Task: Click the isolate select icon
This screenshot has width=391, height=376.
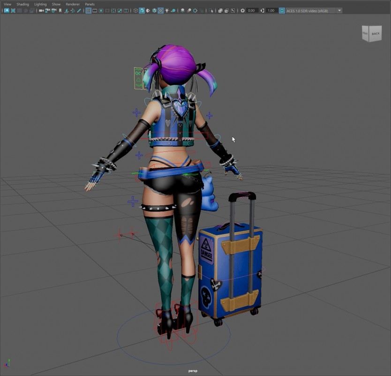Action: [x=211, y=10]
